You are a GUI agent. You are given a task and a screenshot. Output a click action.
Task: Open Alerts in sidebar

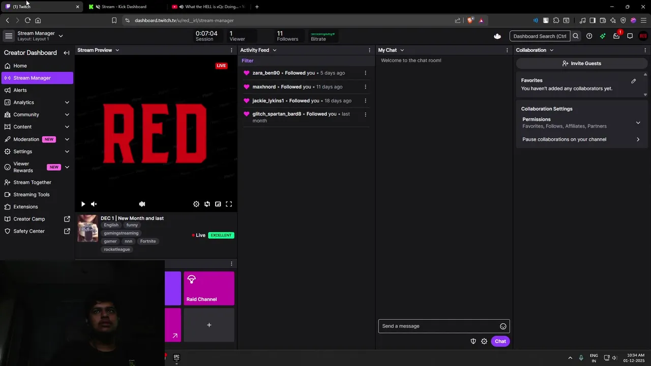(x=37, y=90)
